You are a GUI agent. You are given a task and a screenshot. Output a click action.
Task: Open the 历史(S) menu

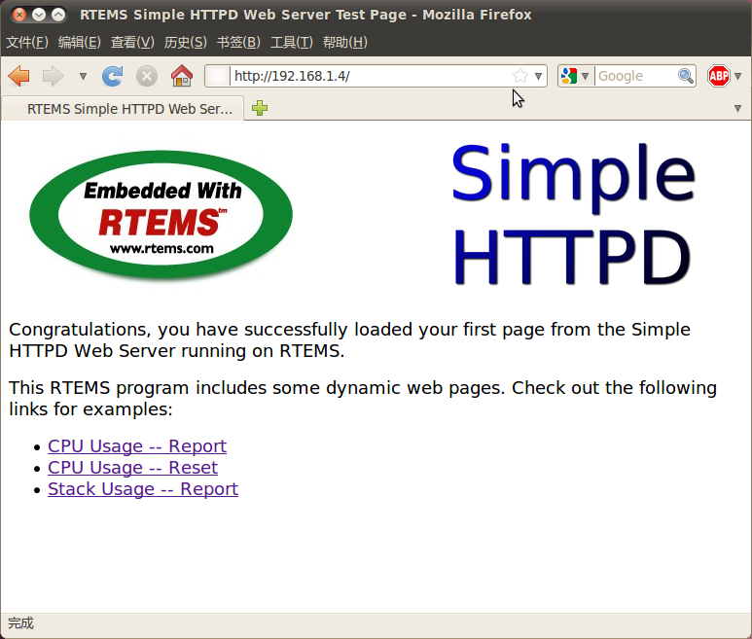(x=185, y=42)
